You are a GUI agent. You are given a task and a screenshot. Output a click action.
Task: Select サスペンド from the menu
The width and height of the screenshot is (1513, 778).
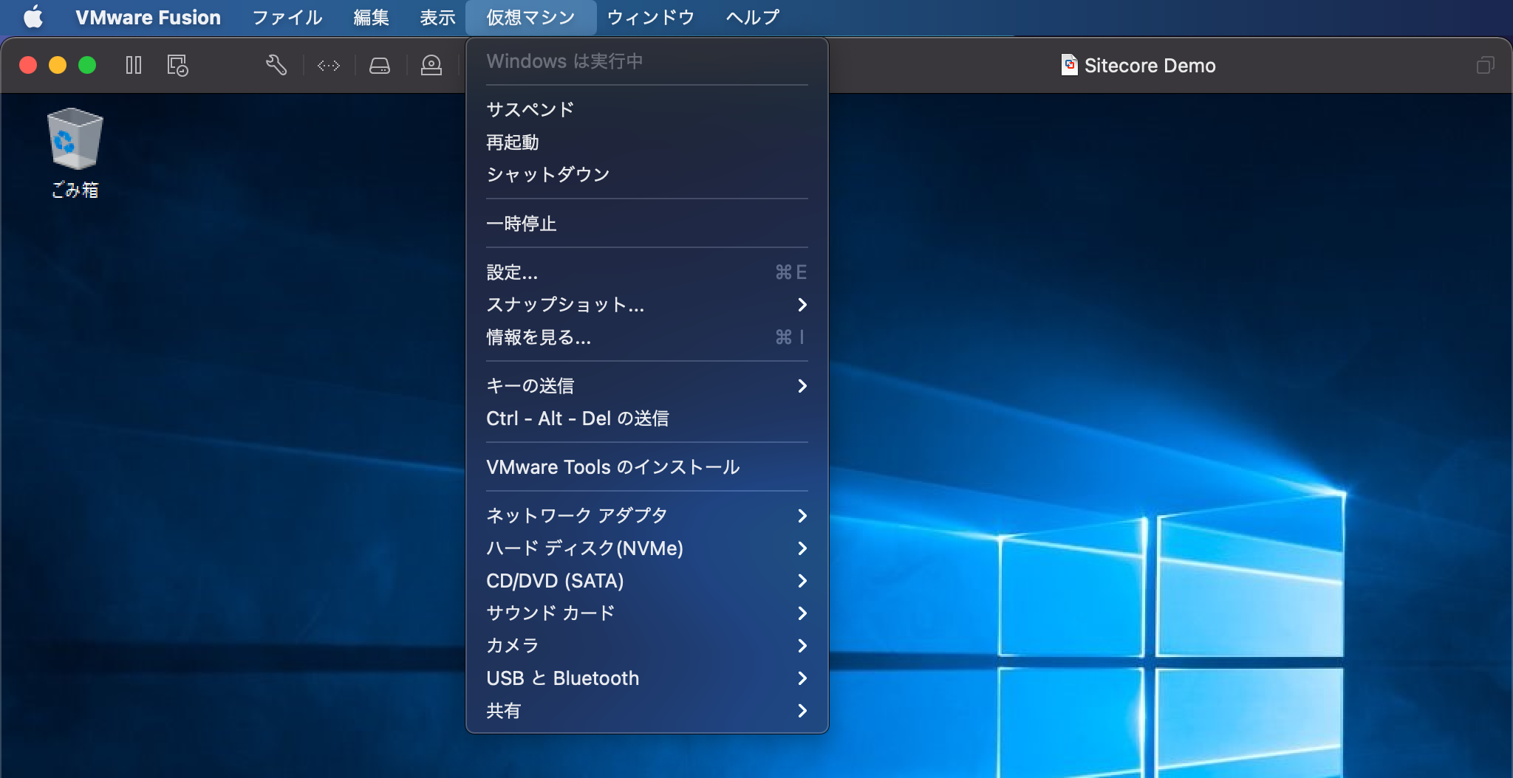point(646,109)
